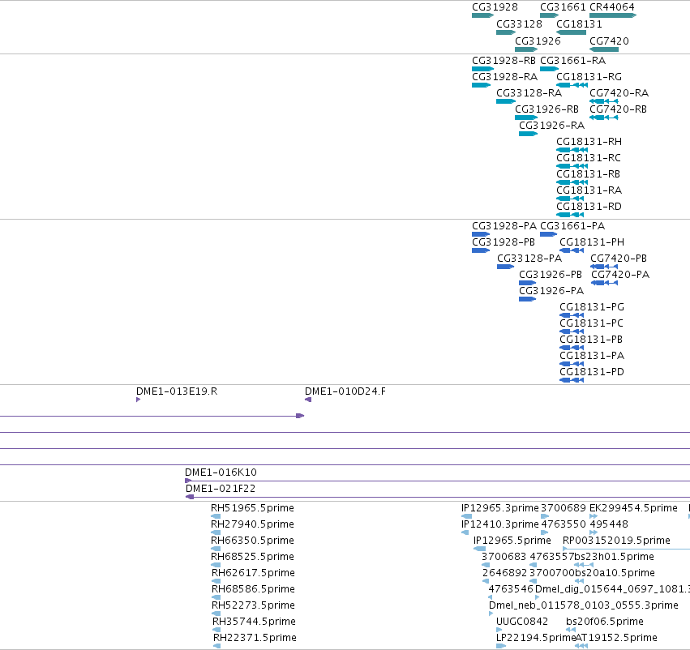Click protein CG31928-PA
This screenshot has height=650, width=690.
coord(504,225)
